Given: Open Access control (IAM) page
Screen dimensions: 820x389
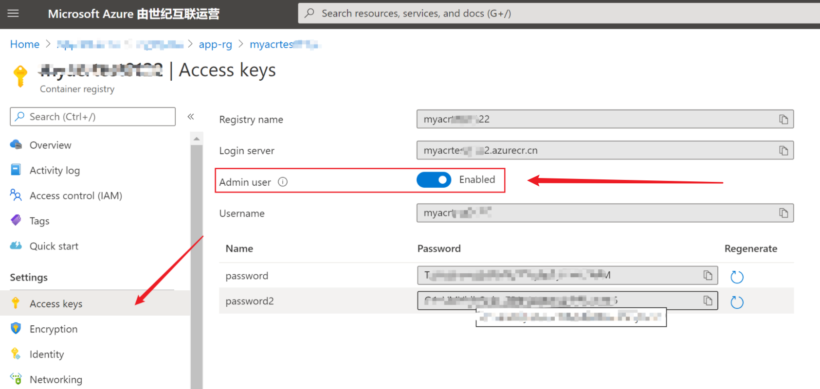Looking at the screenshot, I should [75, 195].
